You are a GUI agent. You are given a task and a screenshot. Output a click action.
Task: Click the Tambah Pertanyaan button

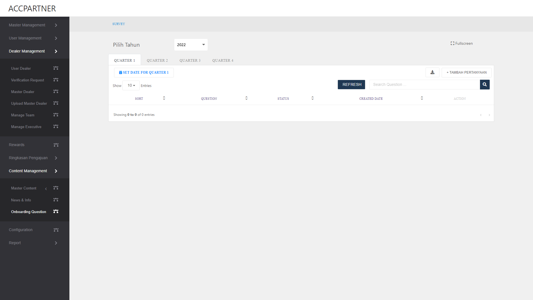[466, 72]
